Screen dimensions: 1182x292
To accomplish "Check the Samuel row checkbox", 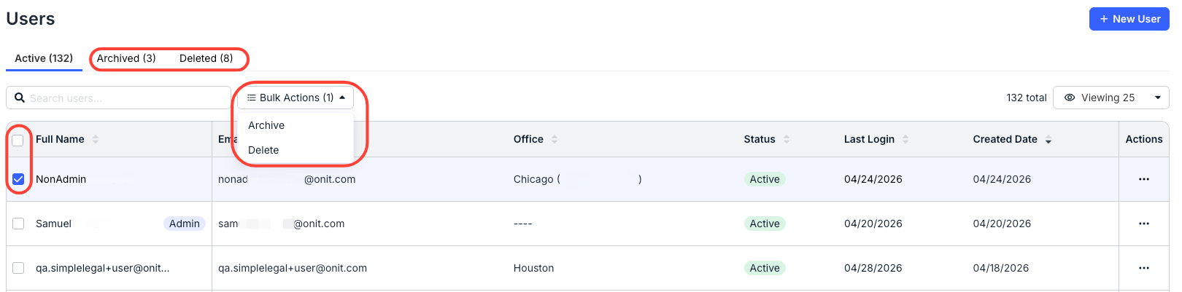I will point(18,224).
